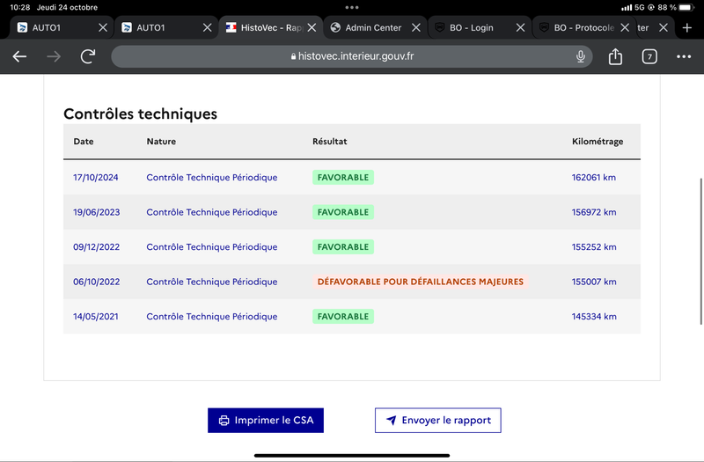This screenshot has height=462, width=704.
Task: Click the Résultat column header
Action: [329, 142]
